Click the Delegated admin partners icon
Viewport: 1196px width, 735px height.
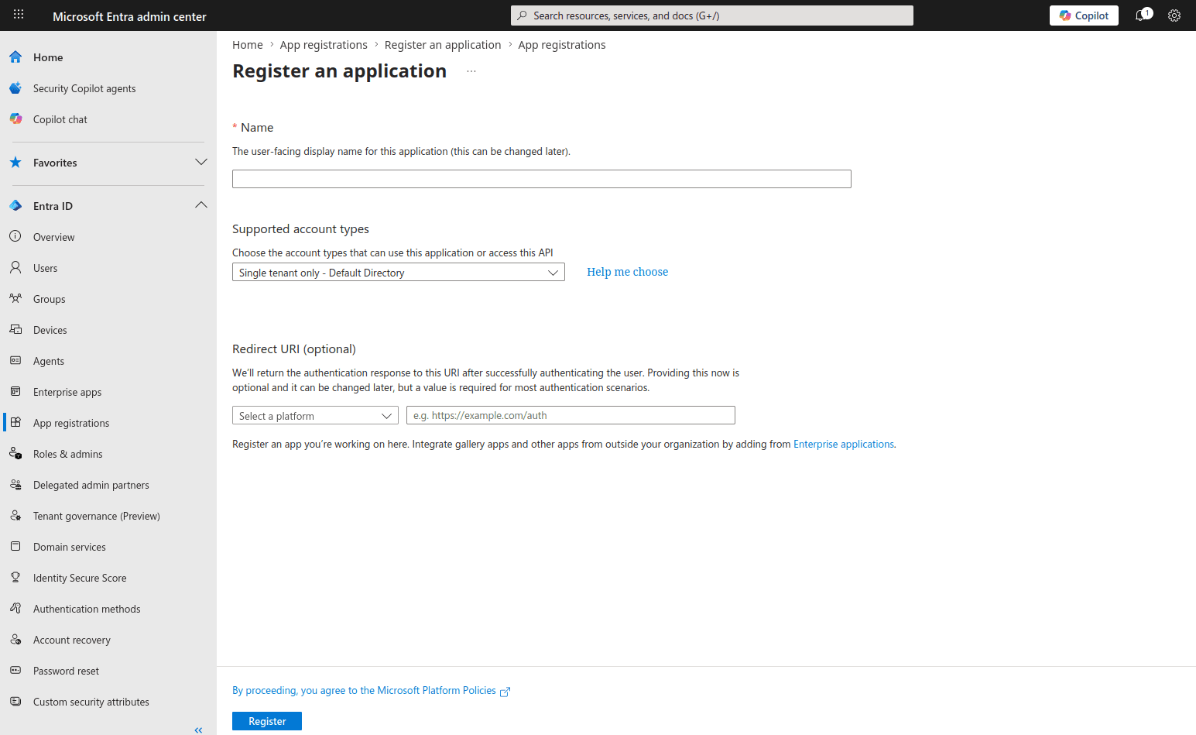(x=15, y=484)
